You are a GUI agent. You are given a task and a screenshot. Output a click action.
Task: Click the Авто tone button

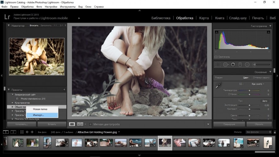coord(265,101)
